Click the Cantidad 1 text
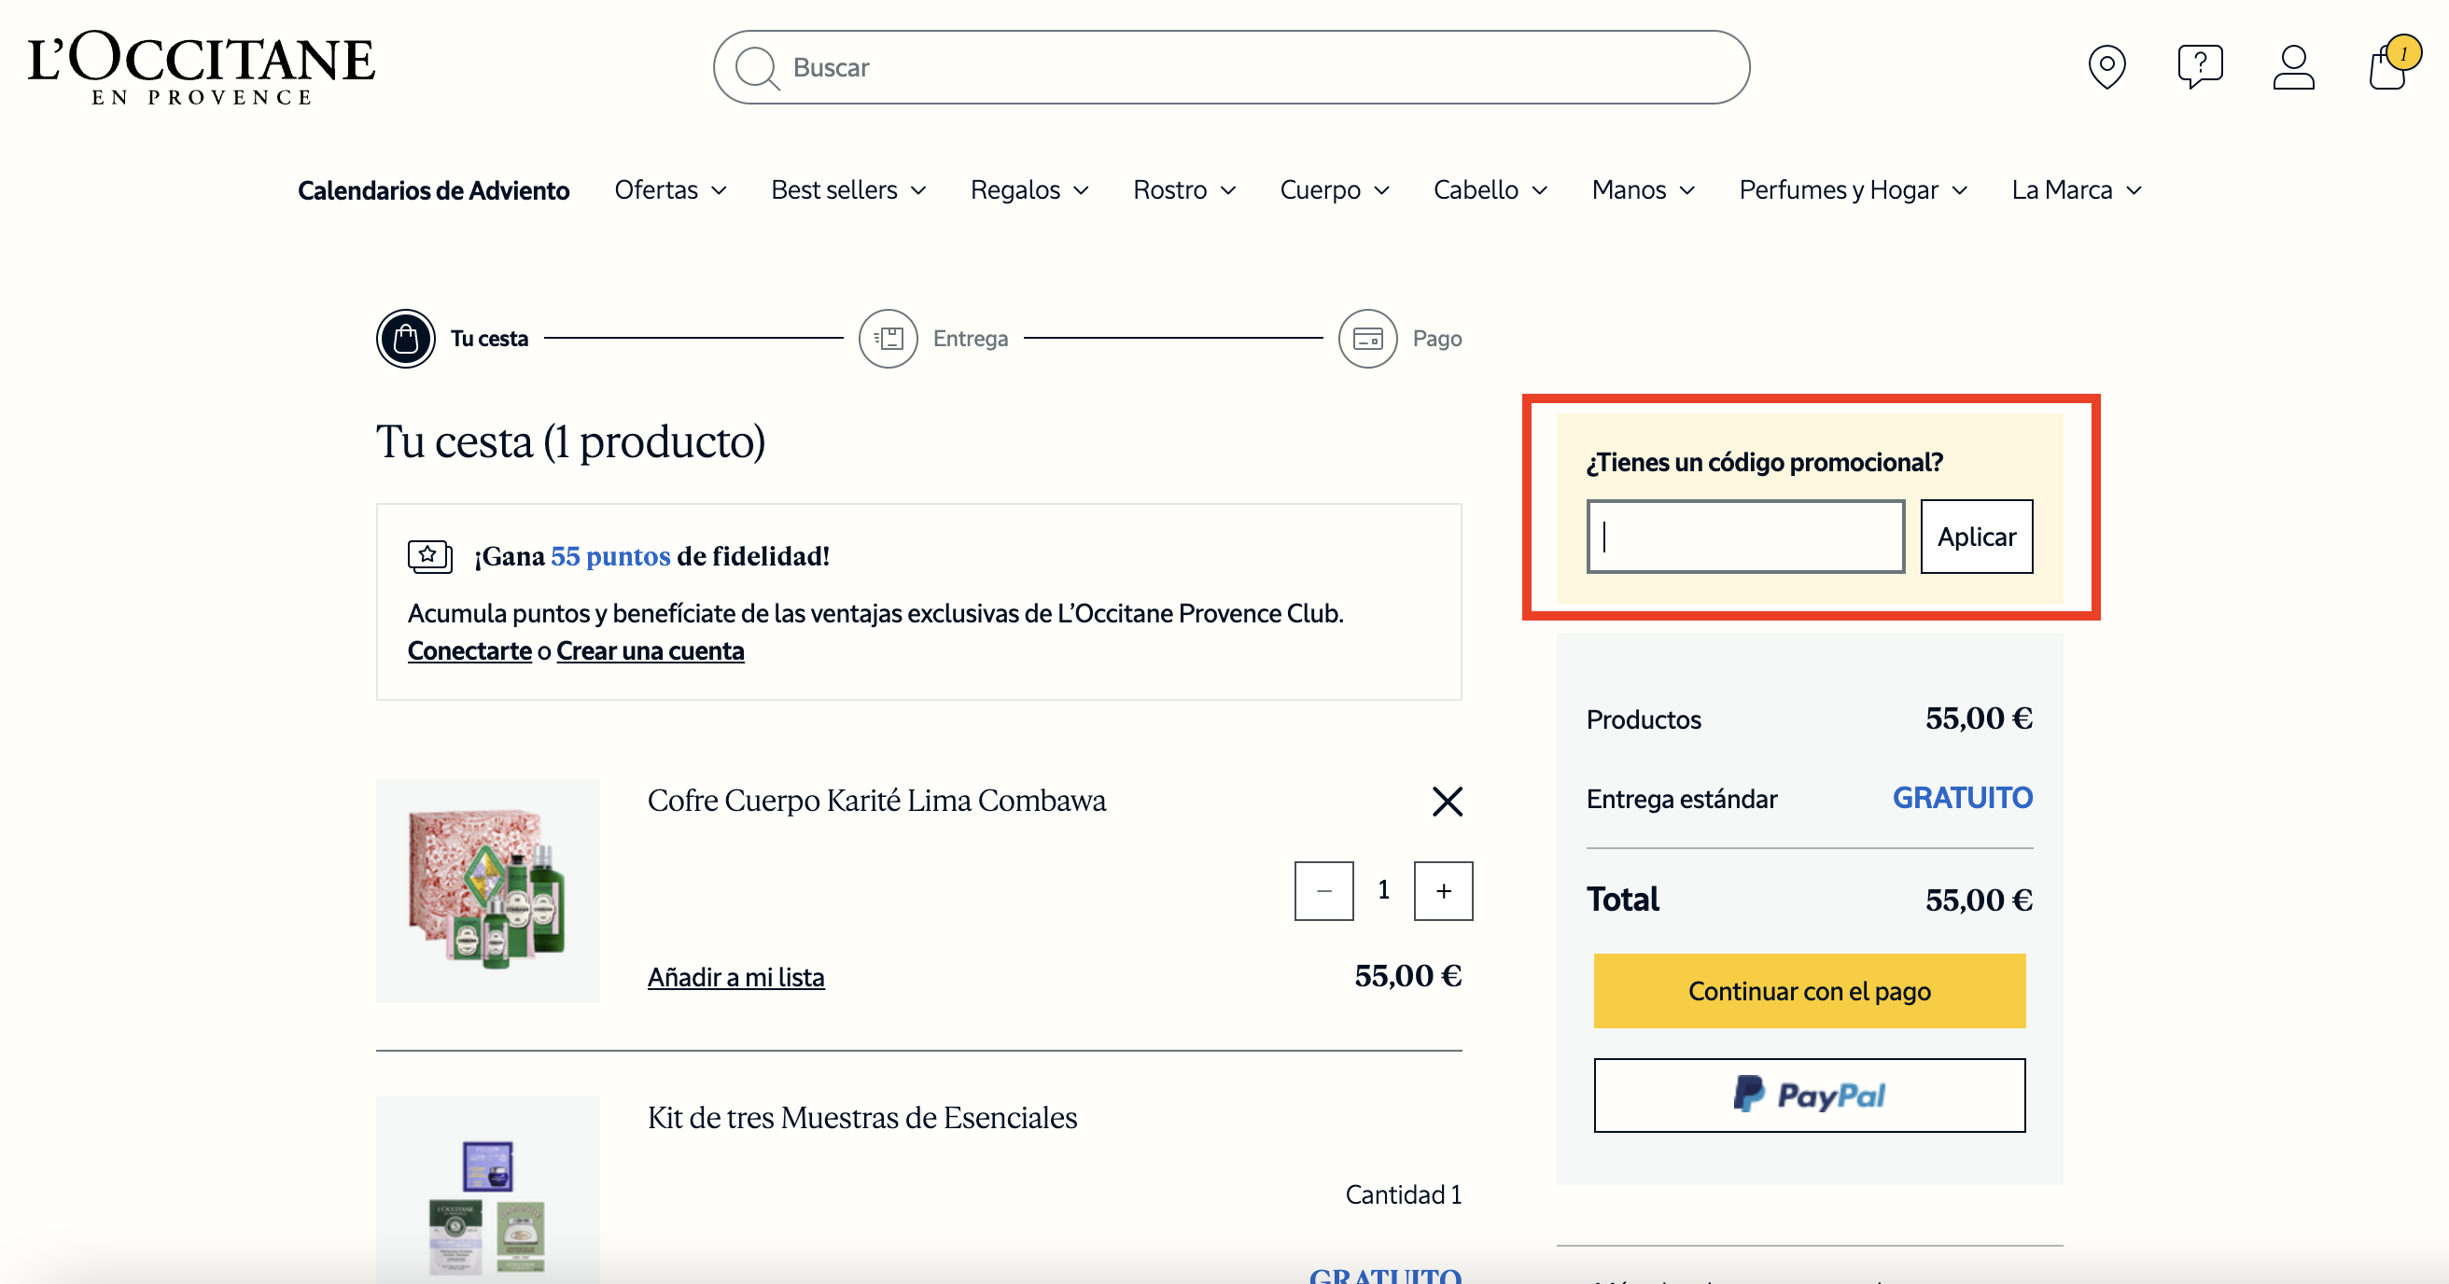Viewport: 2449px width, 1284px height. point(1404,1194)
